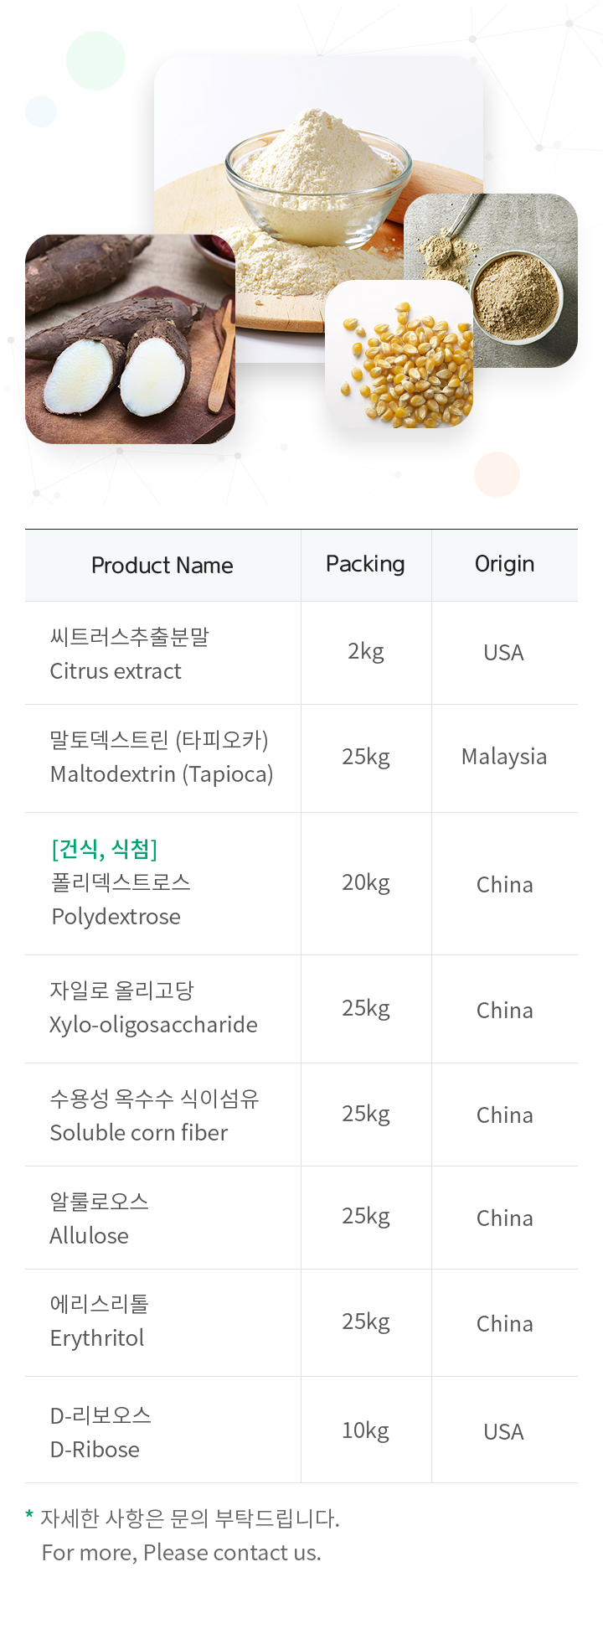
Task: Click the cassava root photo thumbnail
Action: pyautogui.click(x=130, y=339)
